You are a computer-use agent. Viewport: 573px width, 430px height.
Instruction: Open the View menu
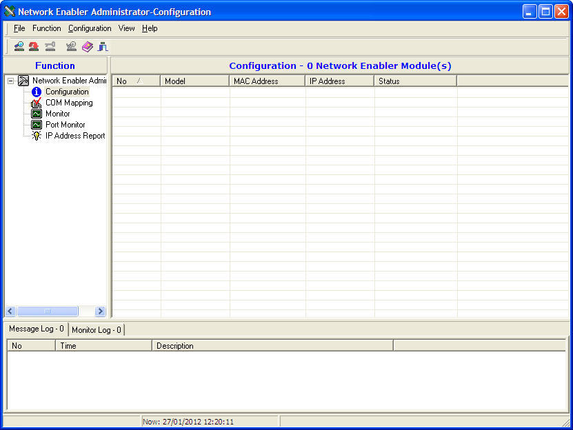point(126,28)
